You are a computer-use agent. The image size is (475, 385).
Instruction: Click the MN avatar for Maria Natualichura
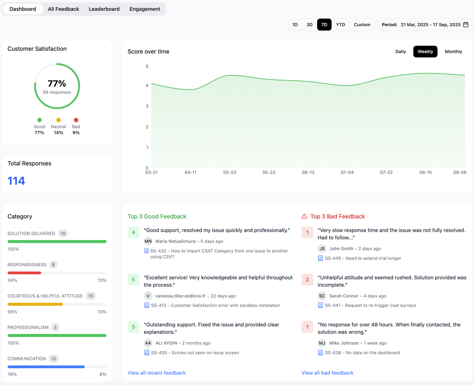(x=148, y=241)
